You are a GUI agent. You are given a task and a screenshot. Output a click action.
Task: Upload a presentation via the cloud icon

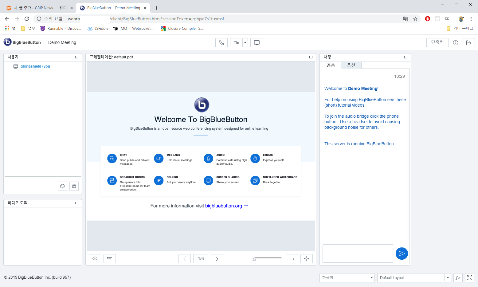(x=95, y=258)
